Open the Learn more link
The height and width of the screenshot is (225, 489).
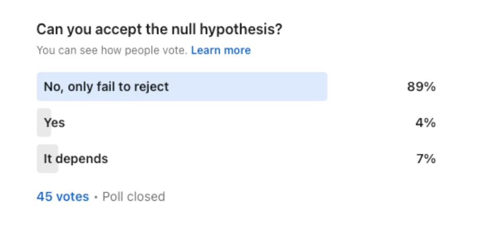pyautogui.click(x=221, y=50)
